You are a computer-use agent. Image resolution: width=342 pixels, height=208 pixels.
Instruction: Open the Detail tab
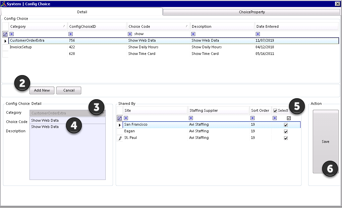tap(82, 12)
